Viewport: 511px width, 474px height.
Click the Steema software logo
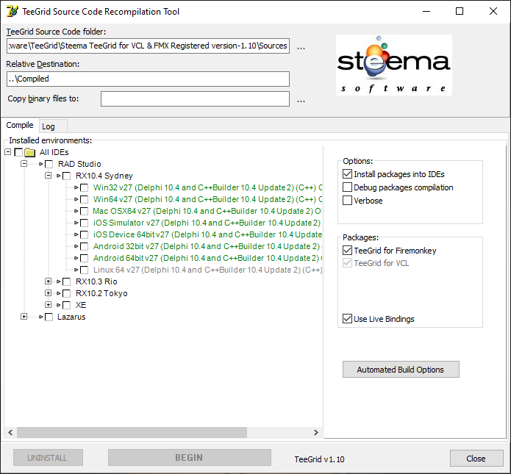(393, 65)
